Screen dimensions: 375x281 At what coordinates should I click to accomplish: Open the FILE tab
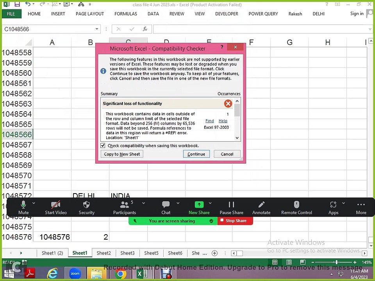[x=11, y=14]
